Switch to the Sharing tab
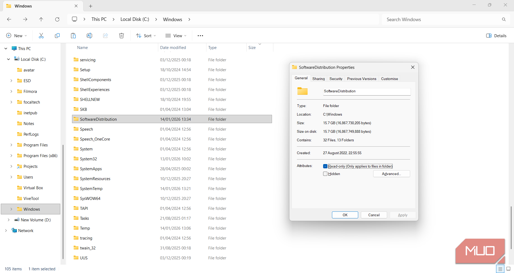Image resolution: width=514 pixels, height=273 pixels. tap(319, 79)
